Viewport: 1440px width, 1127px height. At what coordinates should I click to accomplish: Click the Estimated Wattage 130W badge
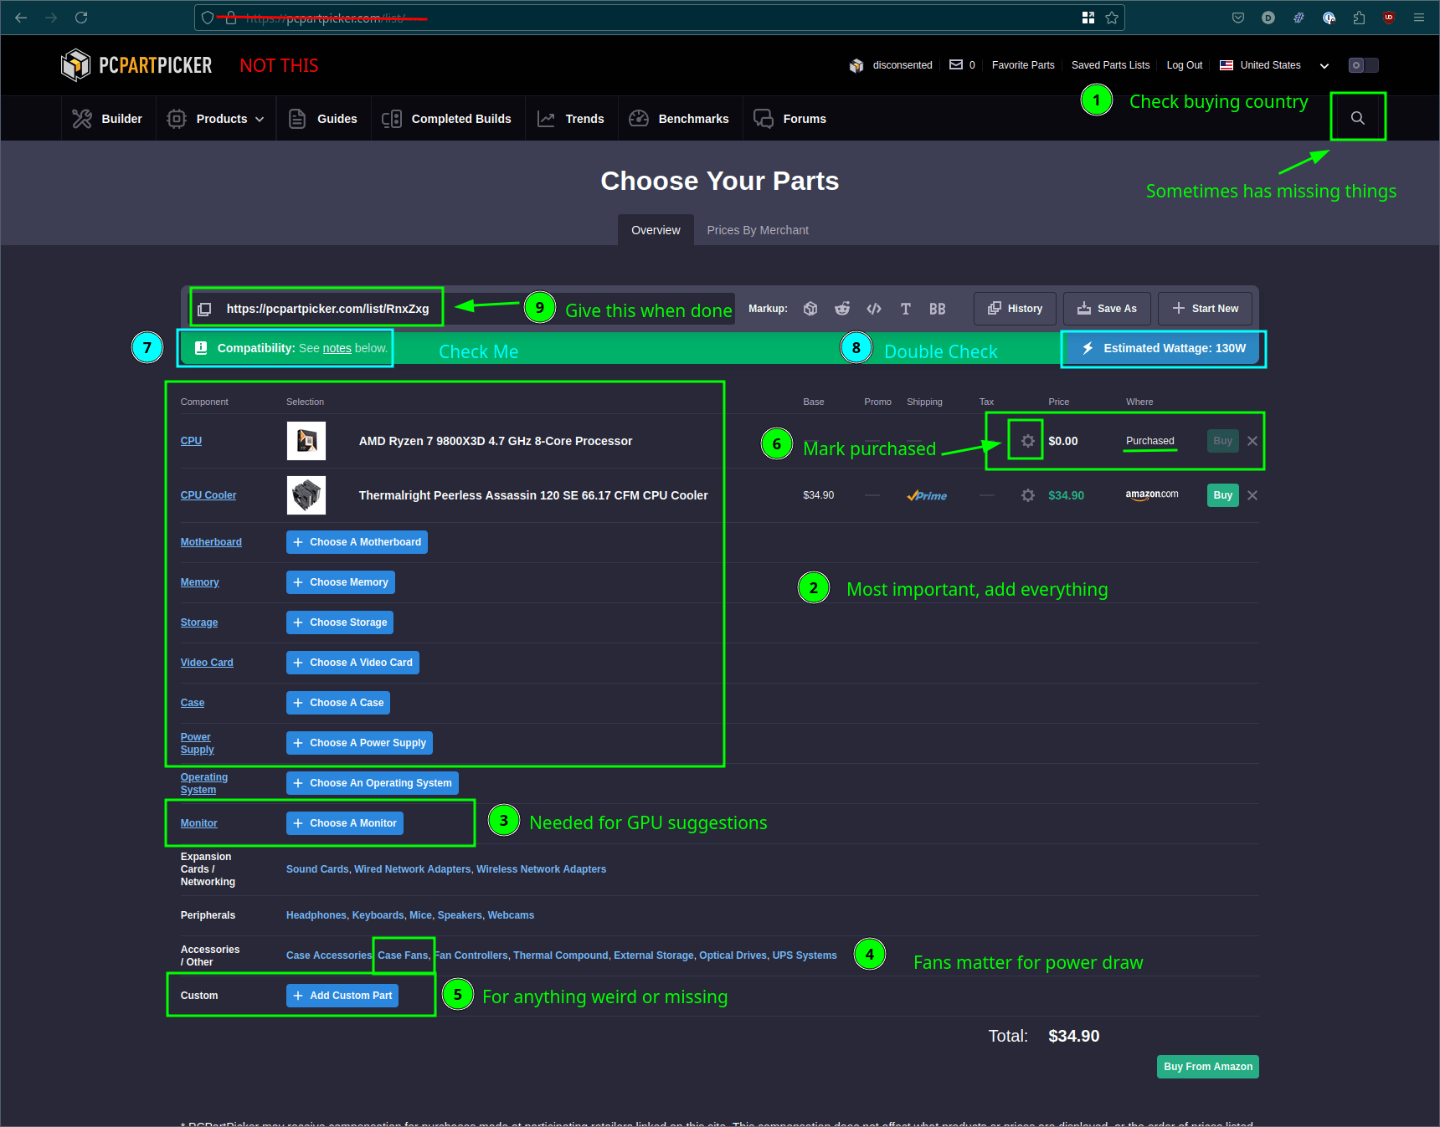pos(1165,348)
